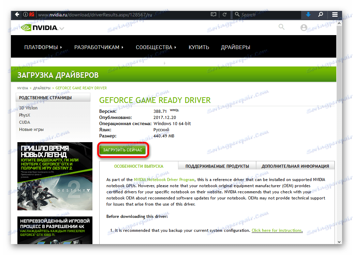Image resolution: width=353 pixels, height=255 pixels.
Task: Expand the РАЗРАБОТЧИКАМ menu
Action: [x=99, y=47]
